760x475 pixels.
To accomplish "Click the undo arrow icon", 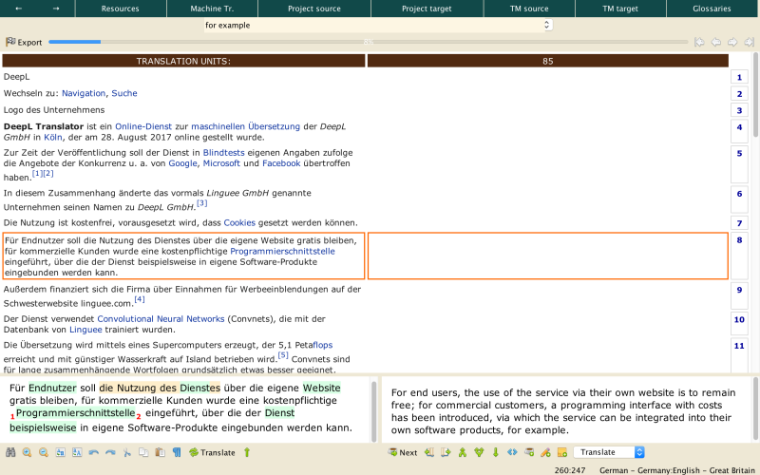I will click(93, 452).
